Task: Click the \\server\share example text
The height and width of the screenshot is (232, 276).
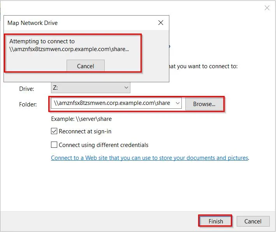Action: point(81,119)
